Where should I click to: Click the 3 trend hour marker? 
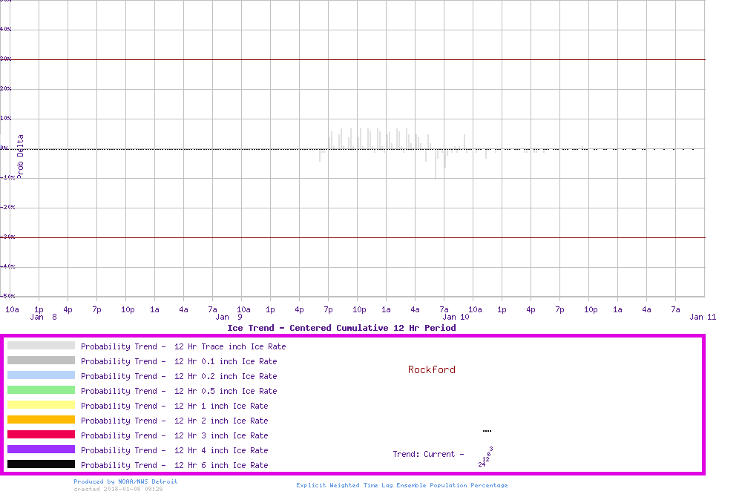click(491, 449)
